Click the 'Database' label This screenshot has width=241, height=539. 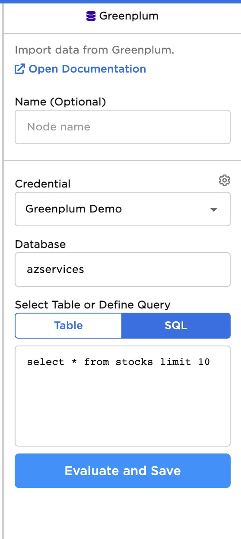pos(41,244)
